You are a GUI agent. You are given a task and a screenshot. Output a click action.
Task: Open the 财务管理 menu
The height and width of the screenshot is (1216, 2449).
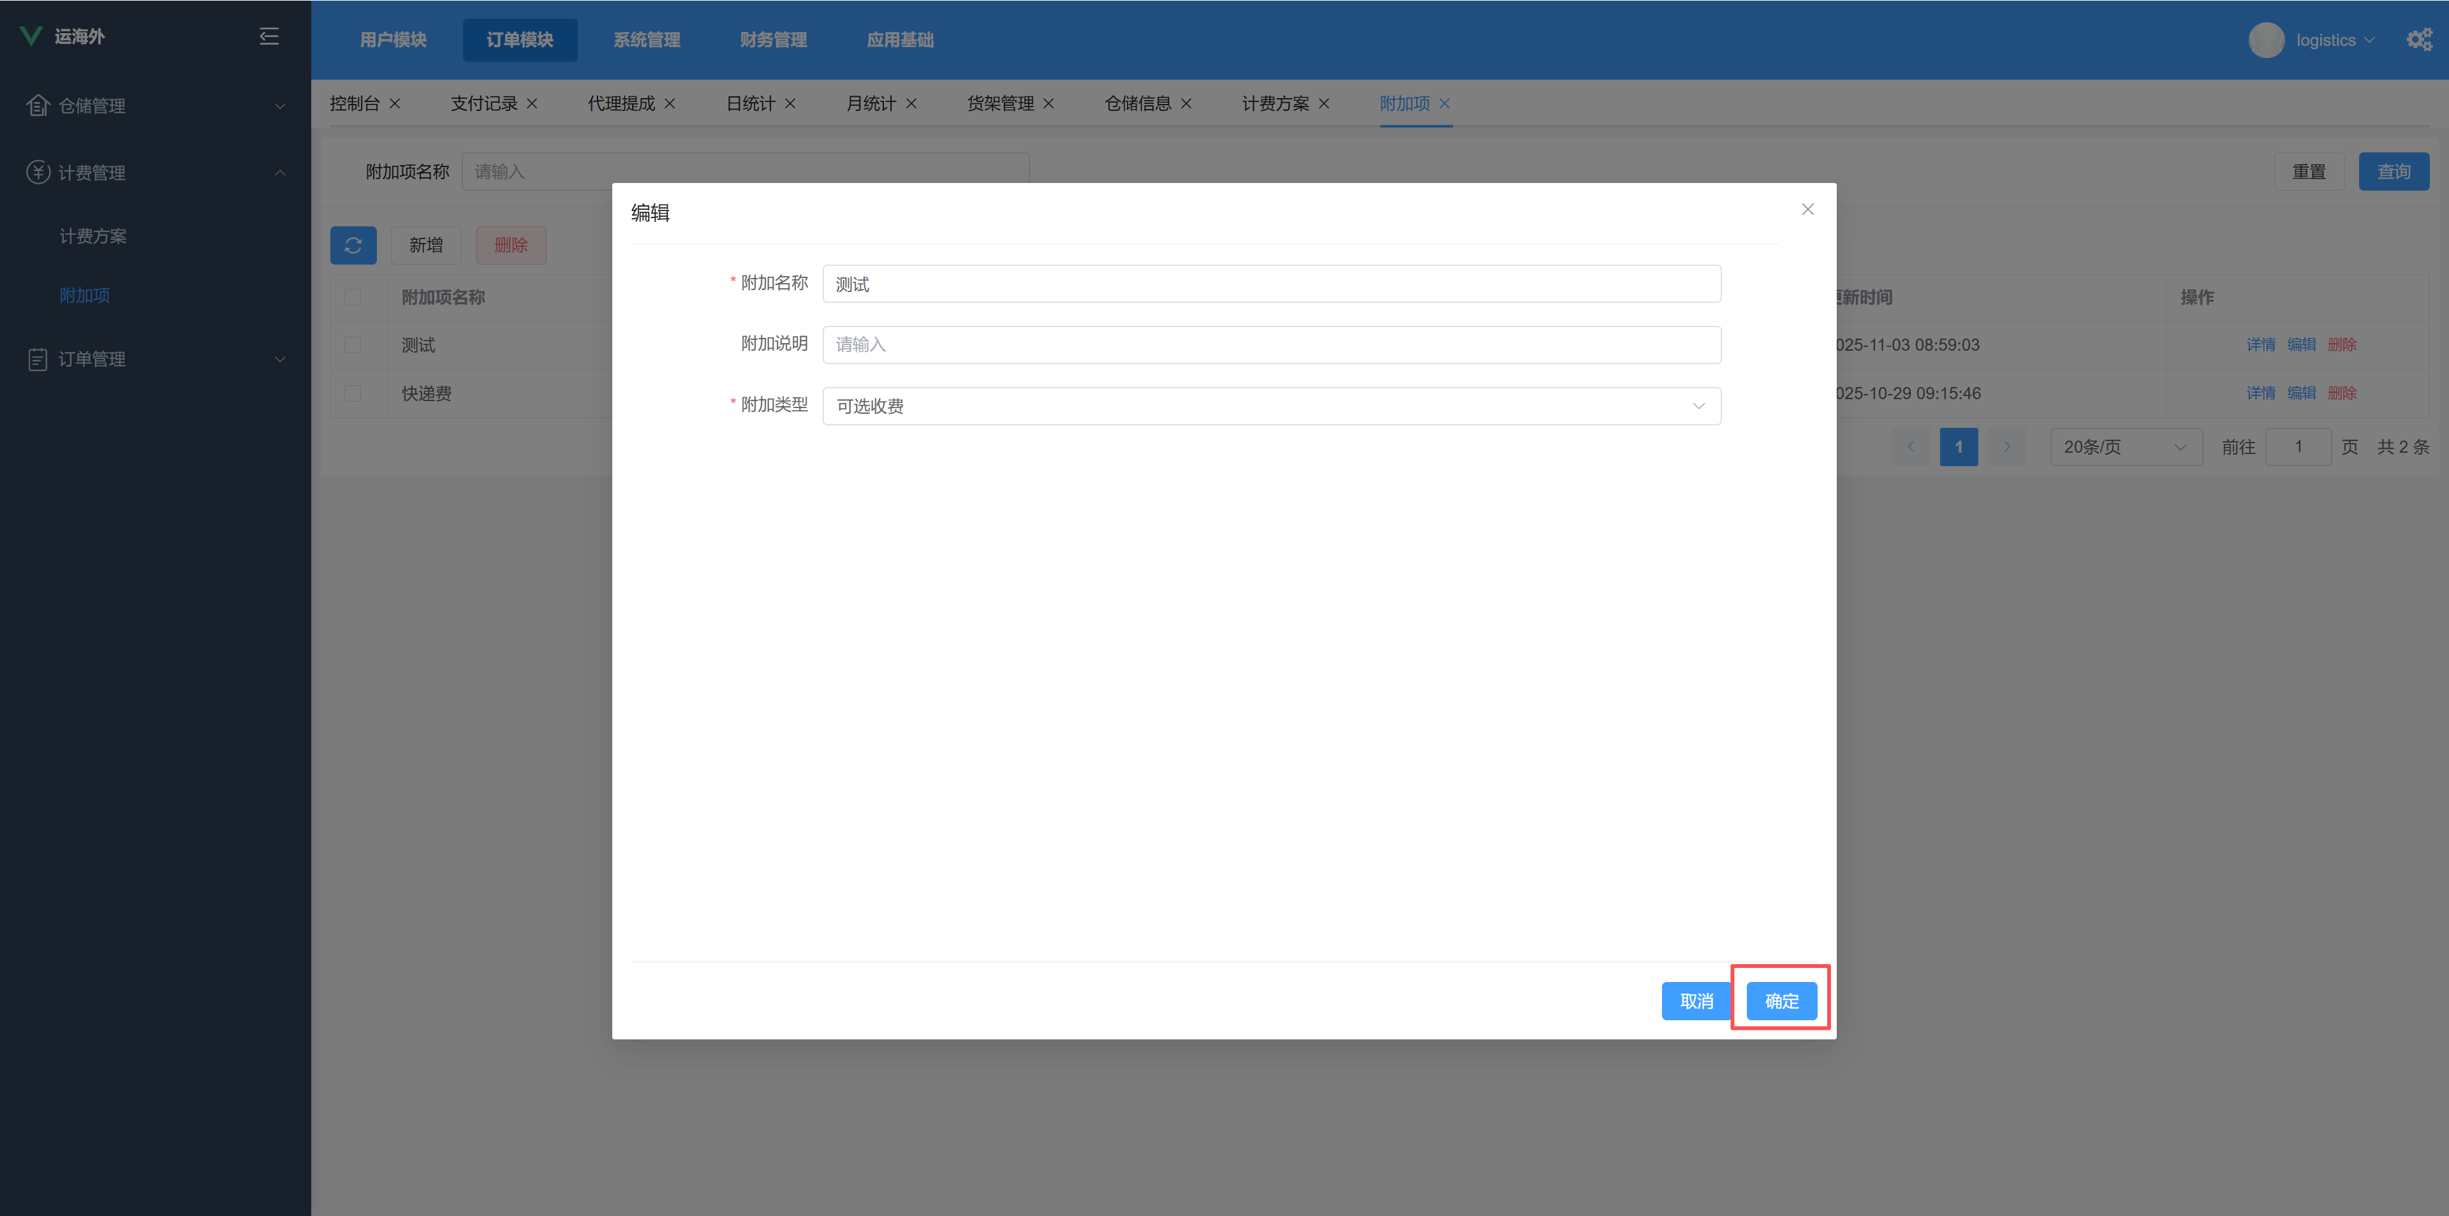pyautogui.click(x=772, y=39)
